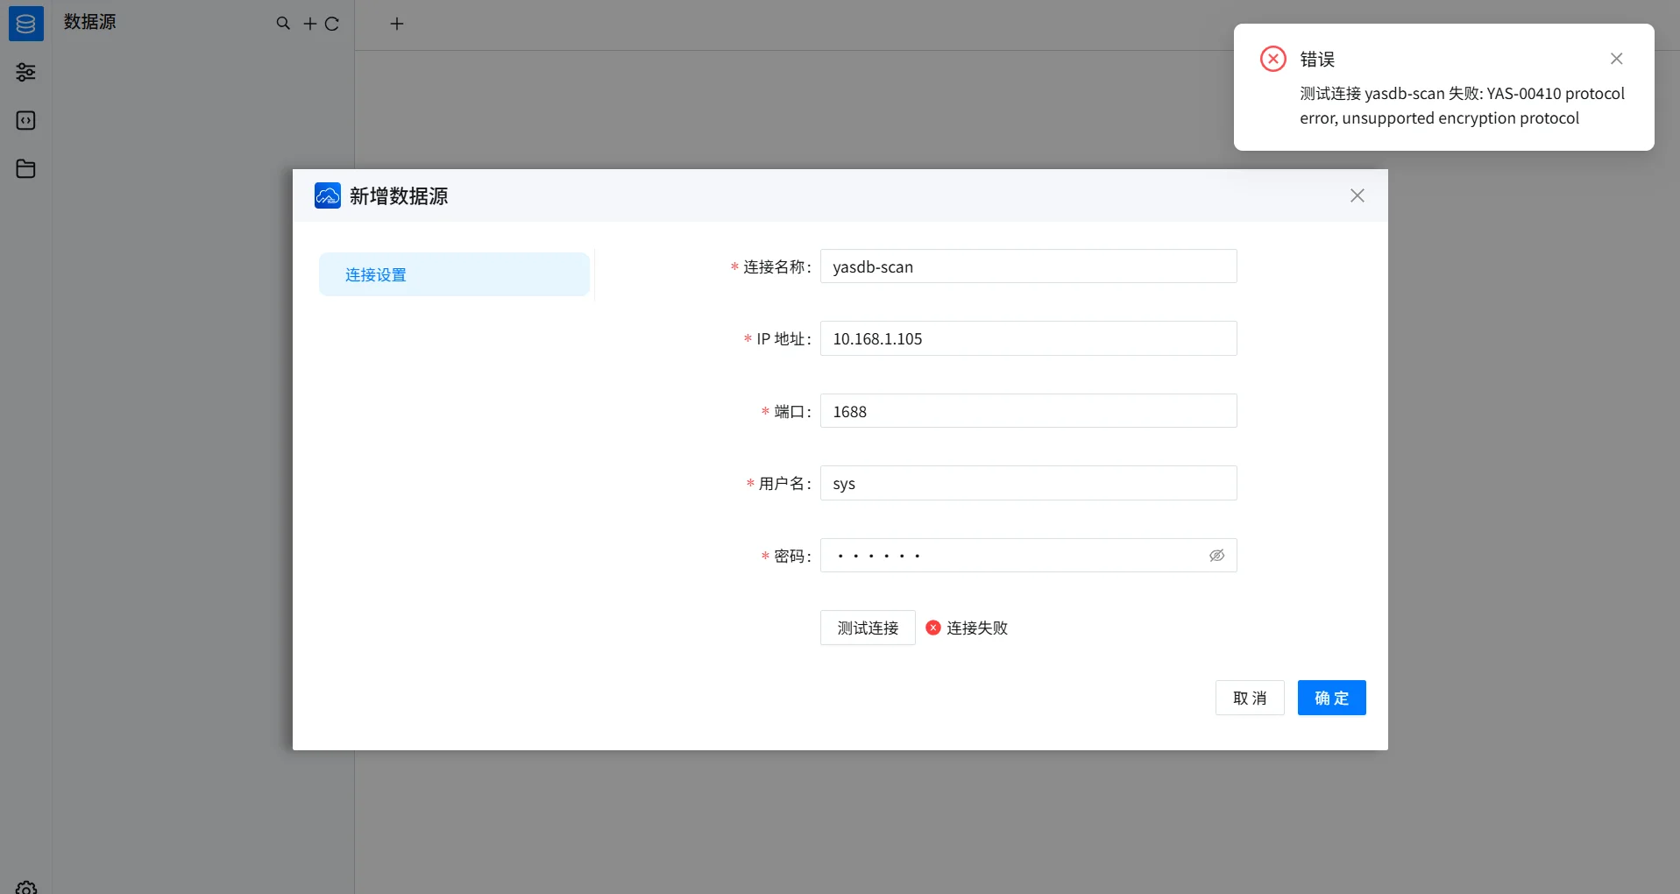
Task: Open the sliders configuration sidebar icon
Action: pyautogui.click(x=25, y=72)
